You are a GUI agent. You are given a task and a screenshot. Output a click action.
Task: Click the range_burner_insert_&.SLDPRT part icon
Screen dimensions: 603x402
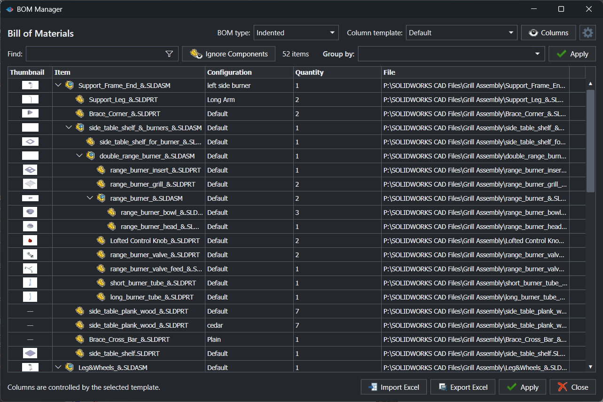[x=101, y=170]
